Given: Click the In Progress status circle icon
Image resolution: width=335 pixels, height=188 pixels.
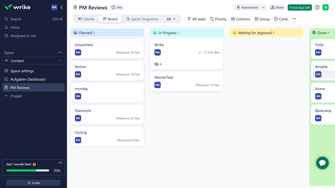Looking at the screenshot, I should click(155, 33).
